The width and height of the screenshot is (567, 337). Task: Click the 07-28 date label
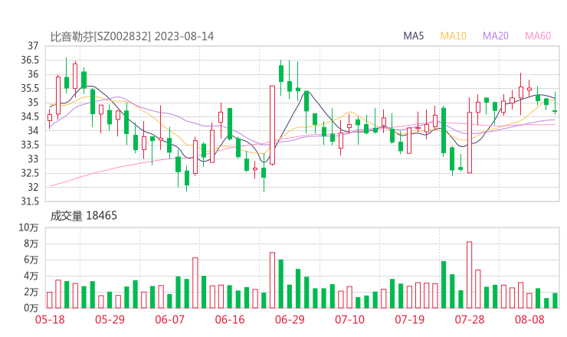tap(470, 319)
